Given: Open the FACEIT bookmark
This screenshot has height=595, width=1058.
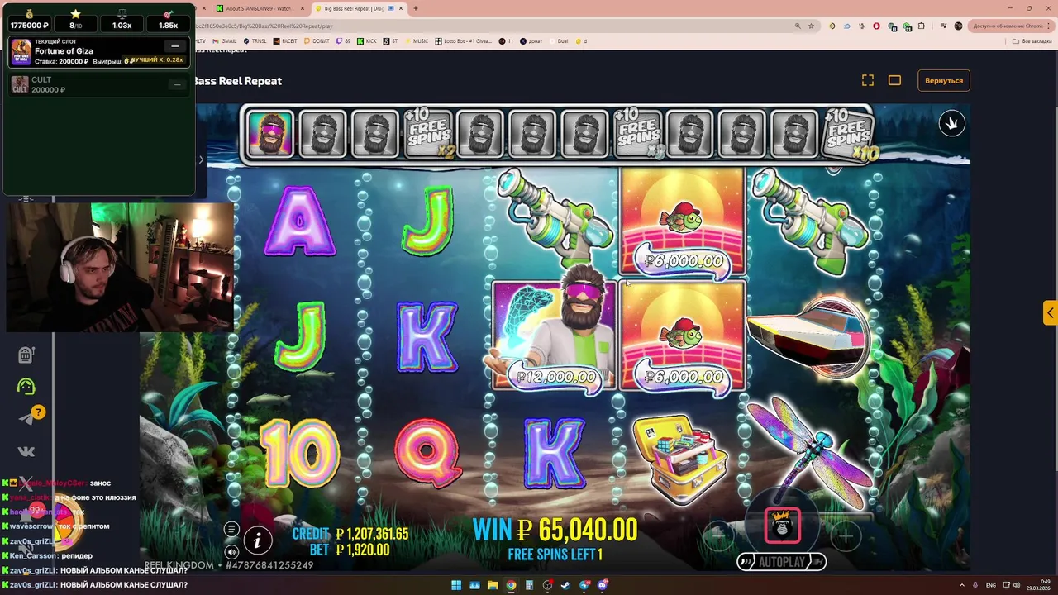Looking at the screenshot, I should (x=285, y=40).
